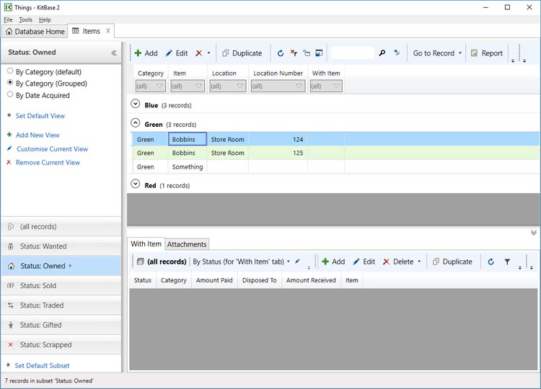This screenshot has height=389, width=541.
Task: Open the Location Number filter dropdown
Action: click(x=278, y=86)
